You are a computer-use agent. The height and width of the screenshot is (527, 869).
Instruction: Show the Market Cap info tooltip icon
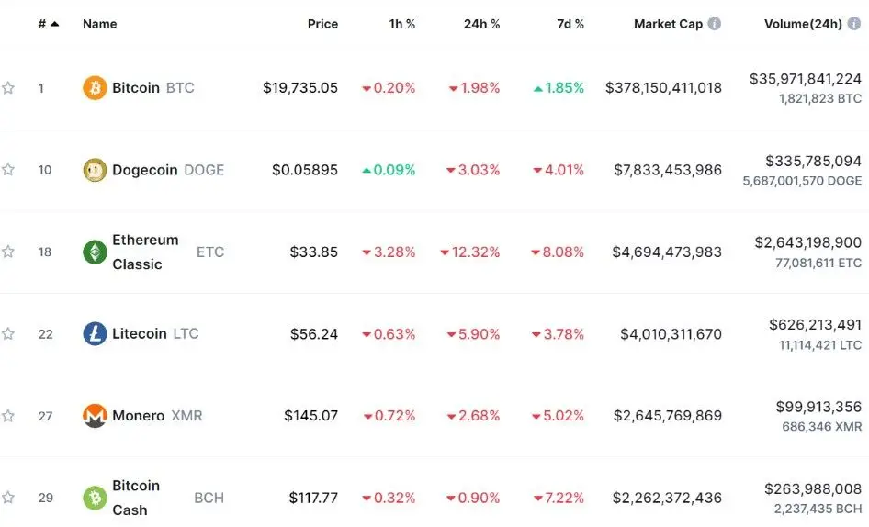715,24
